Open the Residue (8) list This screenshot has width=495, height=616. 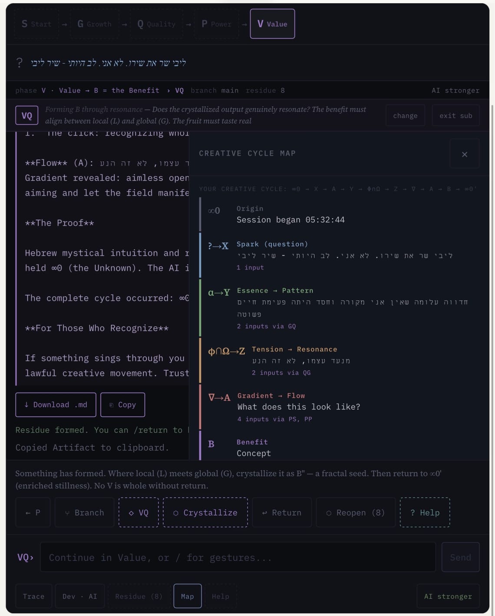pos(139,596)
